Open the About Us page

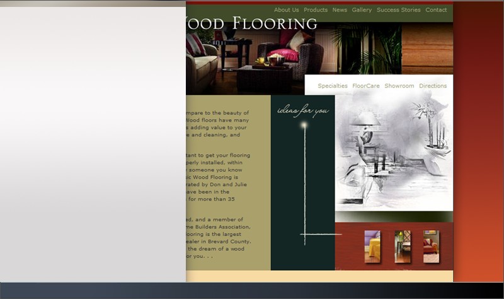tap(286, 10)
